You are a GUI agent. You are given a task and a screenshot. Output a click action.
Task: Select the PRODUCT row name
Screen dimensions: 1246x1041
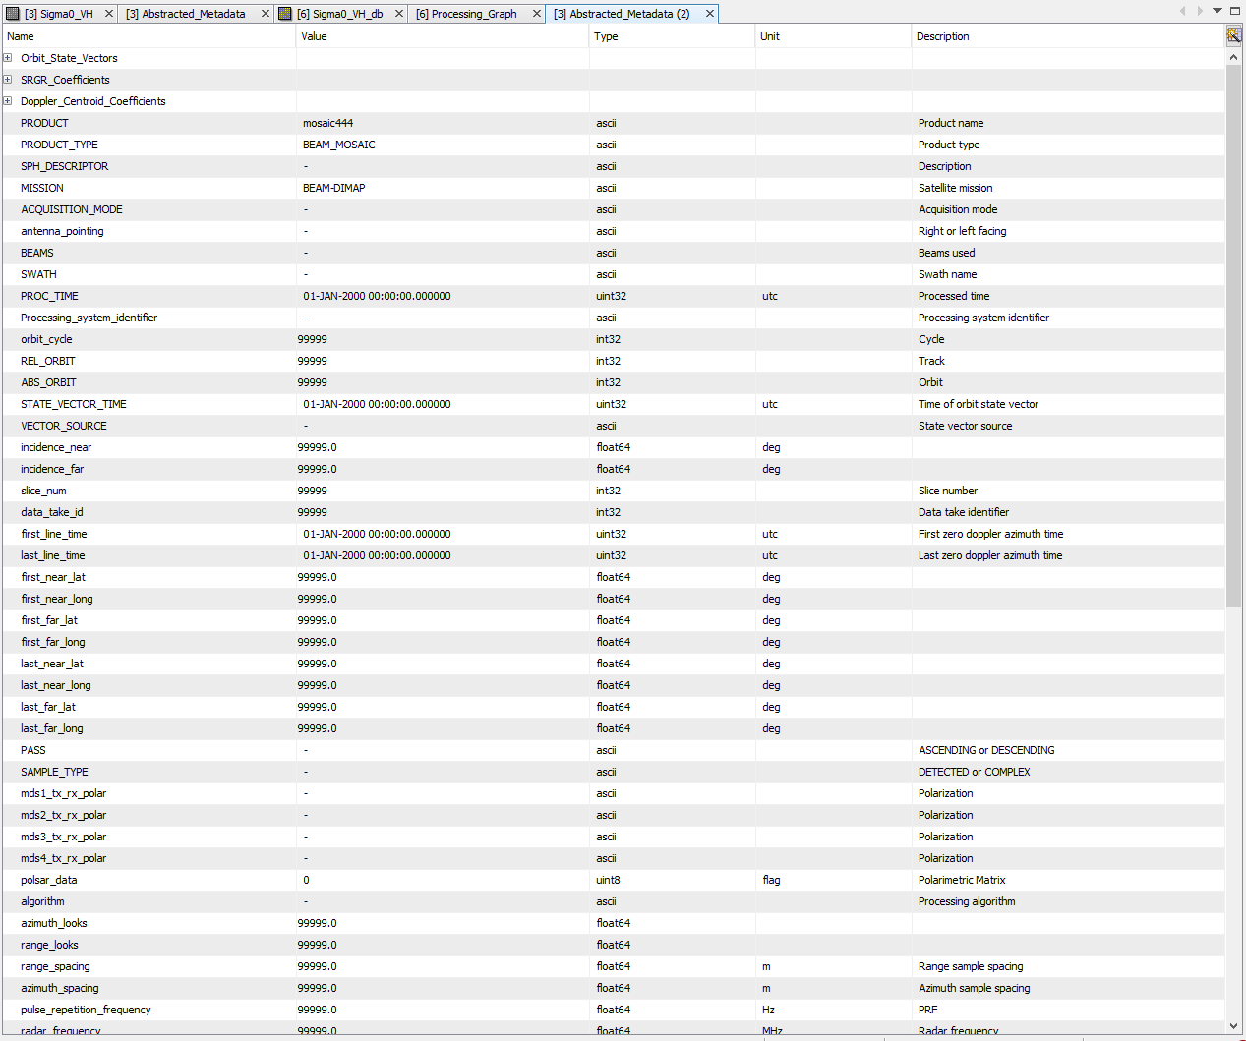coord(44,123)
